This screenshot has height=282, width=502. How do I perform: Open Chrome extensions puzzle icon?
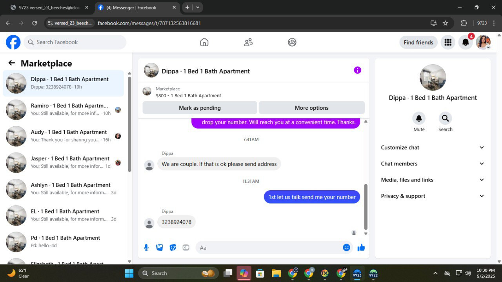tap(464, 23)
